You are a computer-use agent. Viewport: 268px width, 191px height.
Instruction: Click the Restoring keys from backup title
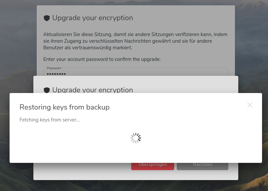pos(64,107)
